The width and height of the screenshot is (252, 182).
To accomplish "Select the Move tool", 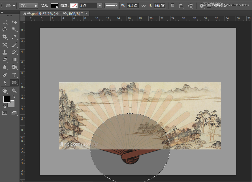I will (14, 22).
